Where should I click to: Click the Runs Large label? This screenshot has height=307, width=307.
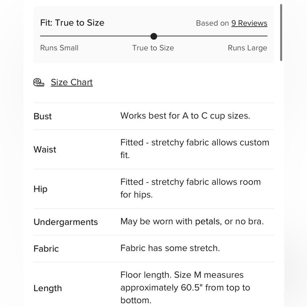coord(247,48)
